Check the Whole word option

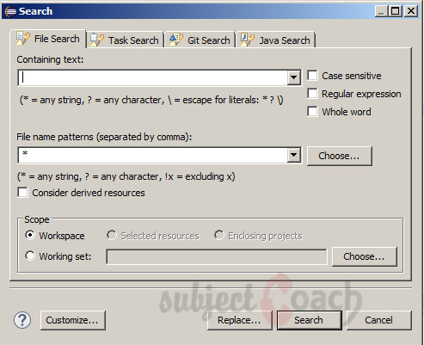[x=312, y=112]
